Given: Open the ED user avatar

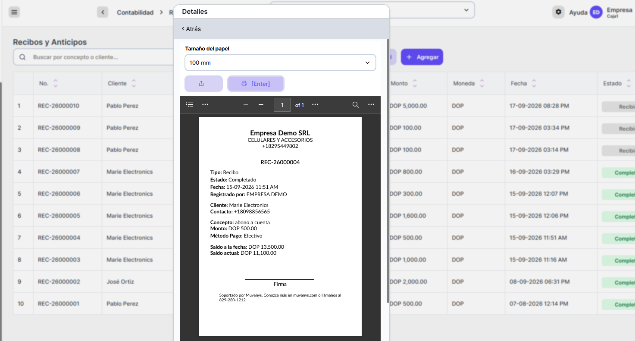Looking at the screenshot, I should tap(596, 13).
